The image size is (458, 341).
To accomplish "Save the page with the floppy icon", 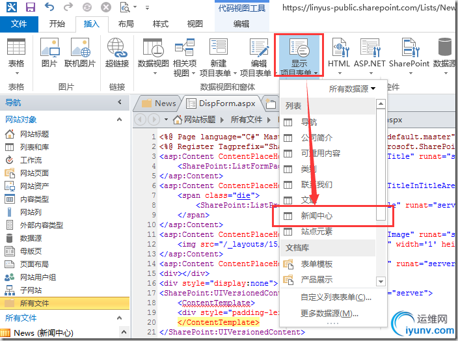I will [x=31, y=7].
